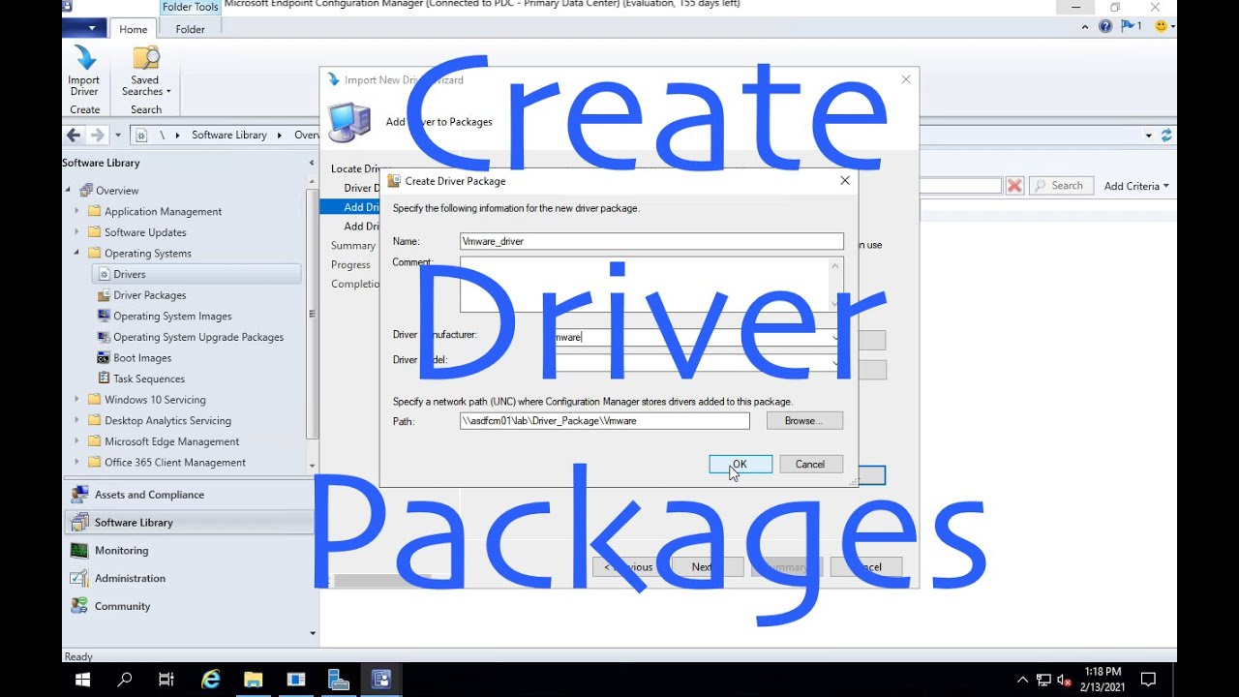Select Boot Images node

point(141,358)
